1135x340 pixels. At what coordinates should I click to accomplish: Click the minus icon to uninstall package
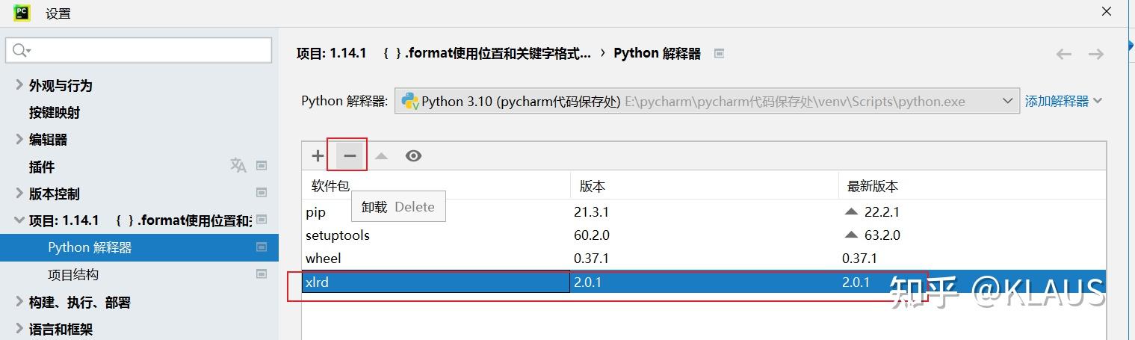[350, 155]
